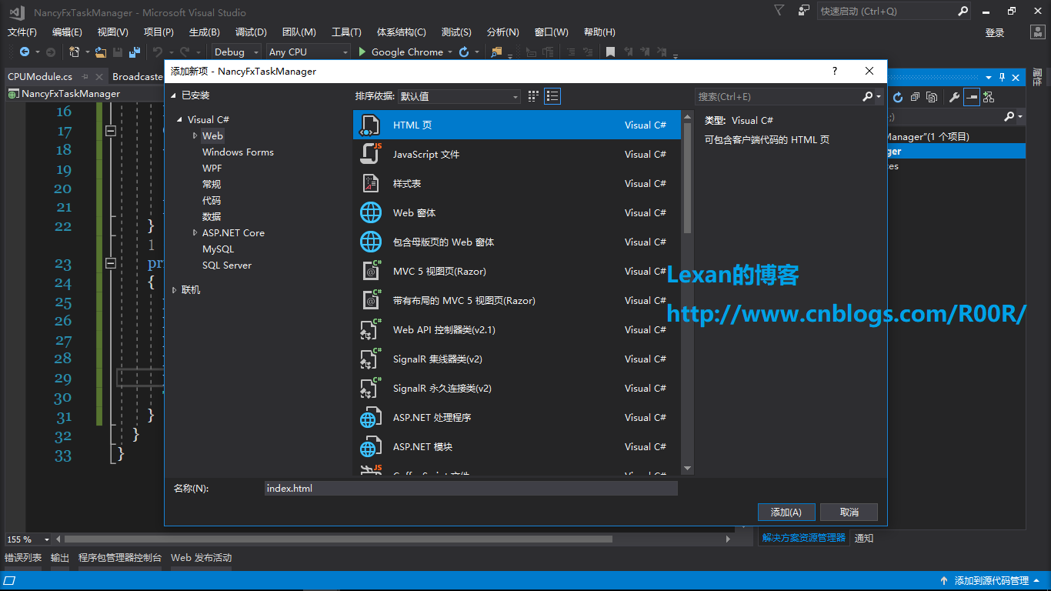This screenshot has width=1051, height=591.
Task: Click the 取消 button
Action: (x=849, y=512)
